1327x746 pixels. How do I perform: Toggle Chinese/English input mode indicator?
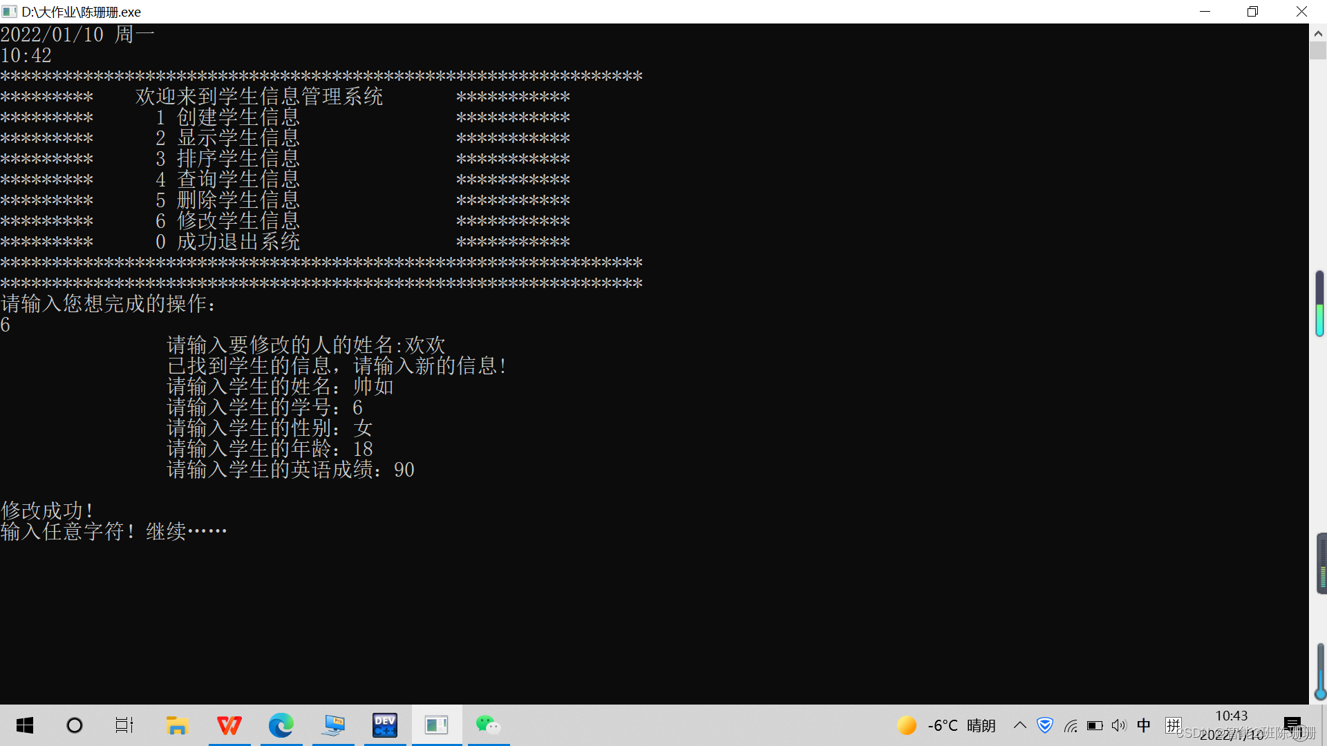coord(1144,725)
